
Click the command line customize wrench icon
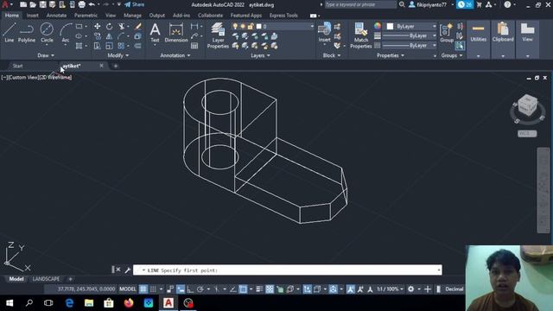[x=128, y=270]
